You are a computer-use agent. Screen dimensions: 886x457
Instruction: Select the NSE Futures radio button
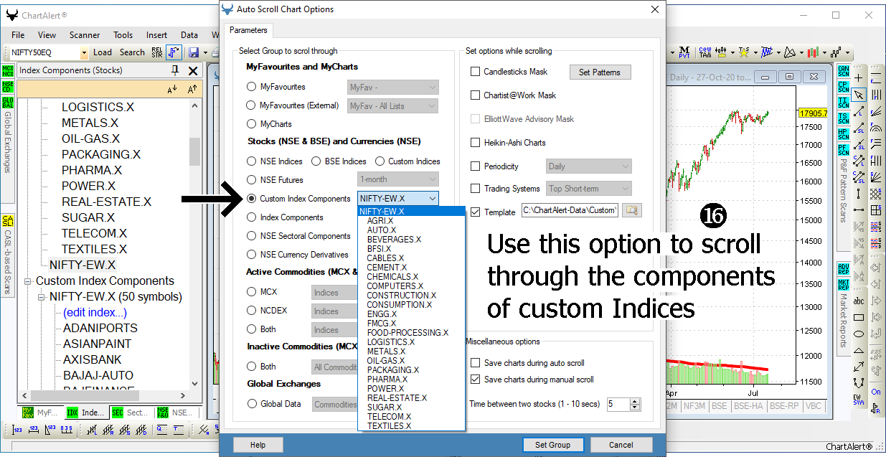[251, 180]
